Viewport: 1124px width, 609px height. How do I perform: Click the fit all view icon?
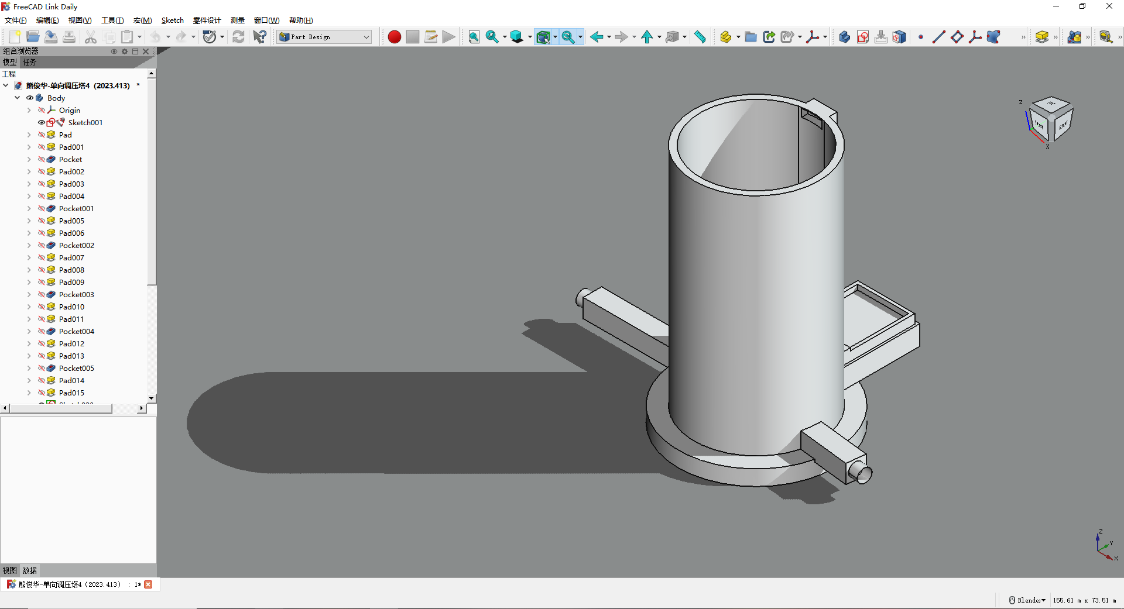[474, 37]
